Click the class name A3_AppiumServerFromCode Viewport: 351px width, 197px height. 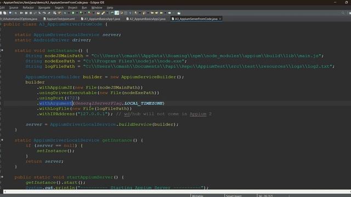click(71, 24)
